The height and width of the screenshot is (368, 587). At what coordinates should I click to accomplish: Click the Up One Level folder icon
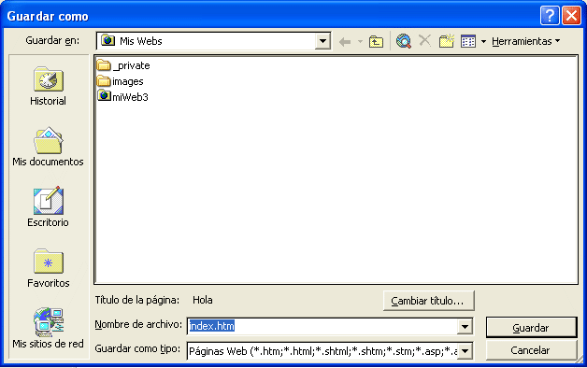coord(376,41)
